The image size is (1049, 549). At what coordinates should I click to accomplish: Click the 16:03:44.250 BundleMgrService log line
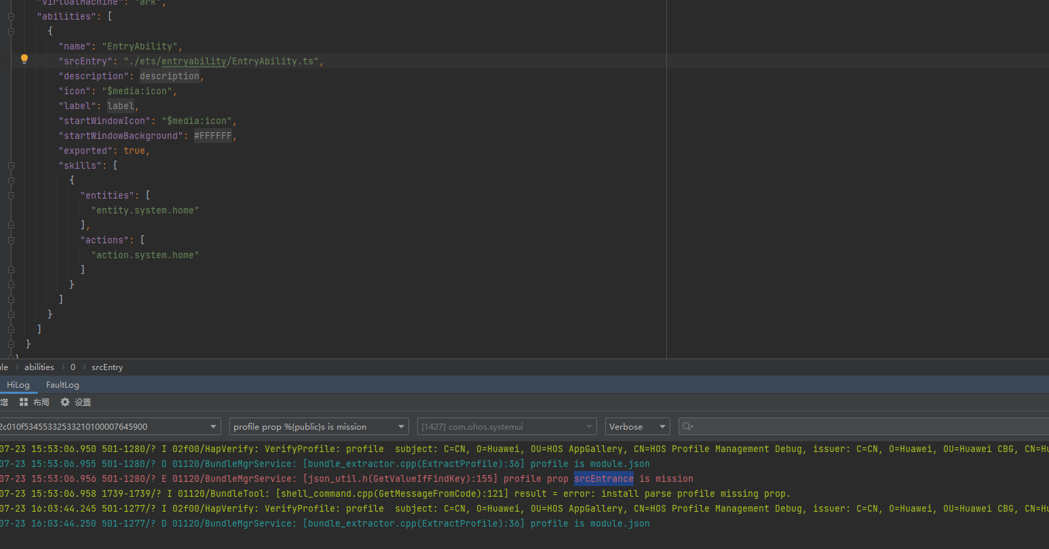325,523
